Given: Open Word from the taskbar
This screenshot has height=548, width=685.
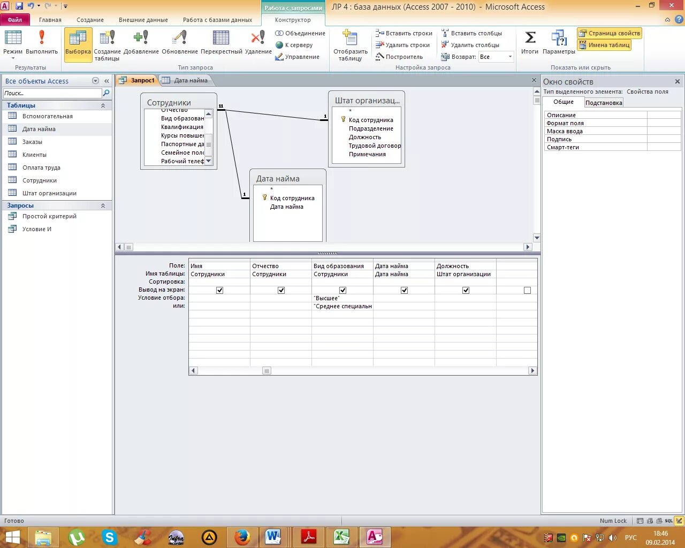Looking at the screenshot, I should coord(272,537).
